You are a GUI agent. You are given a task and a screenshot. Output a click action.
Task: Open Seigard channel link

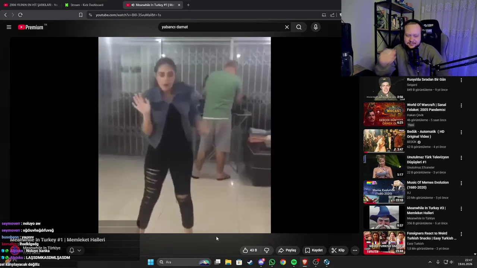412,85
